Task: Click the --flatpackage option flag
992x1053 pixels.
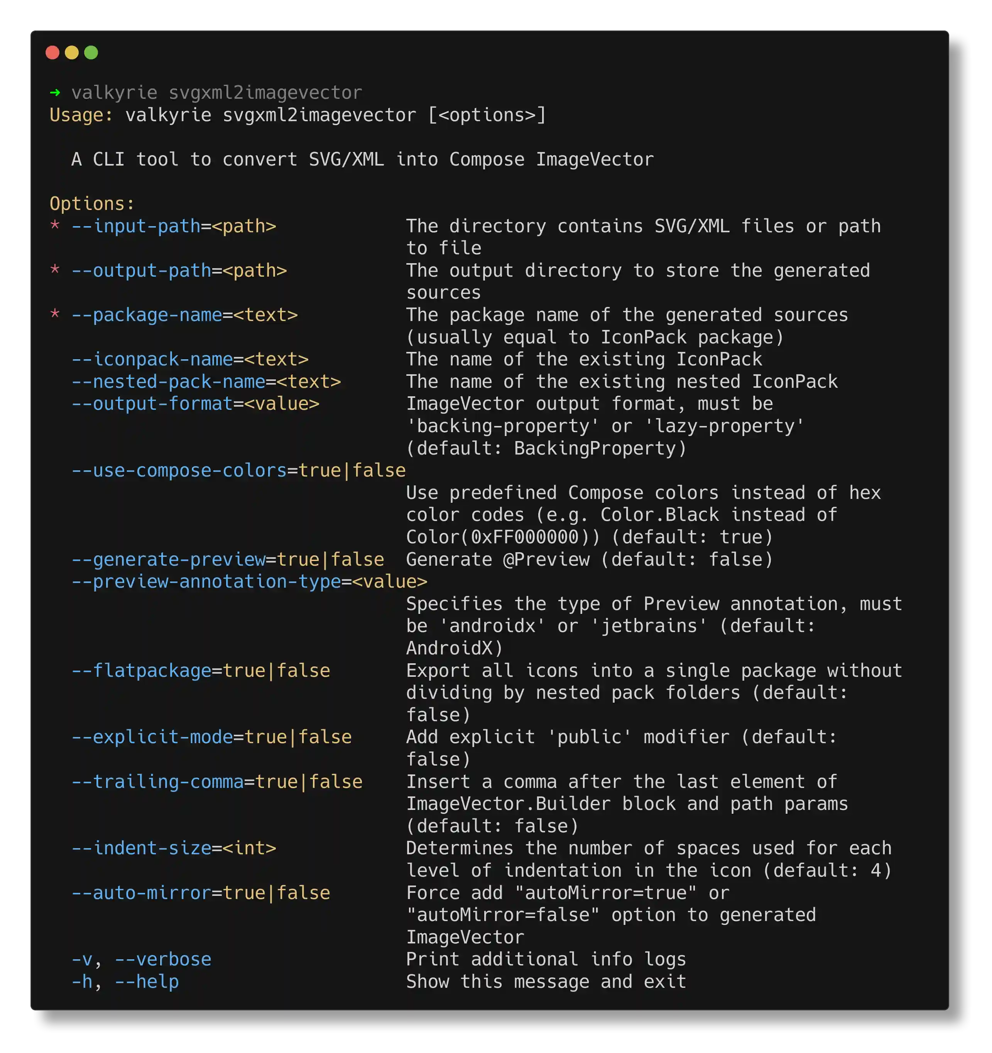Action: click(141, 671)
